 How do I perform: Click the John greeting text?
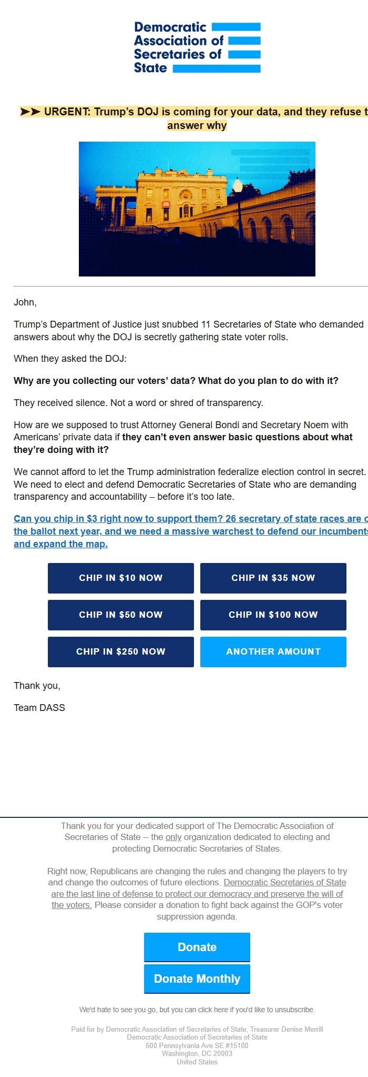click(x=22, y=303)
